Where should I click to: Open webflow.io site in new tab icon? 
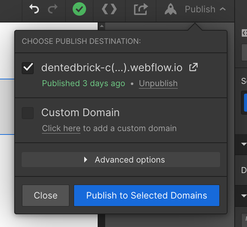point(193,67)
